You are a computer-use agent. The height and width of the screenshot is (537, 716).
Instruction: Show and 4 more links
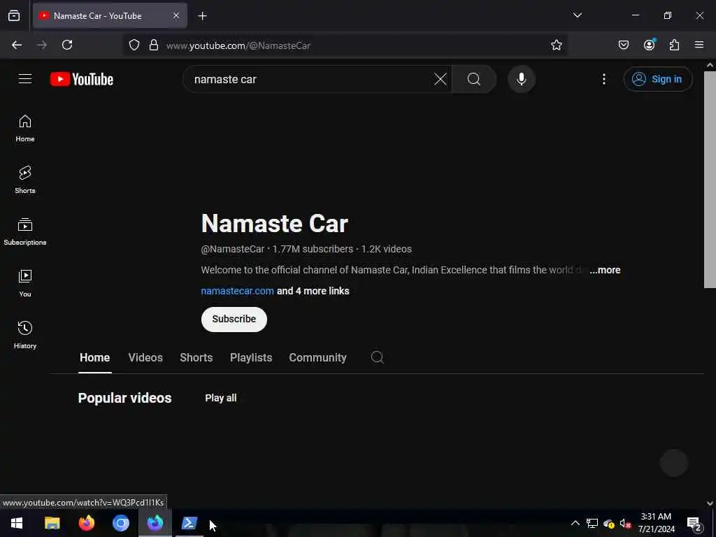coord(313,291)
